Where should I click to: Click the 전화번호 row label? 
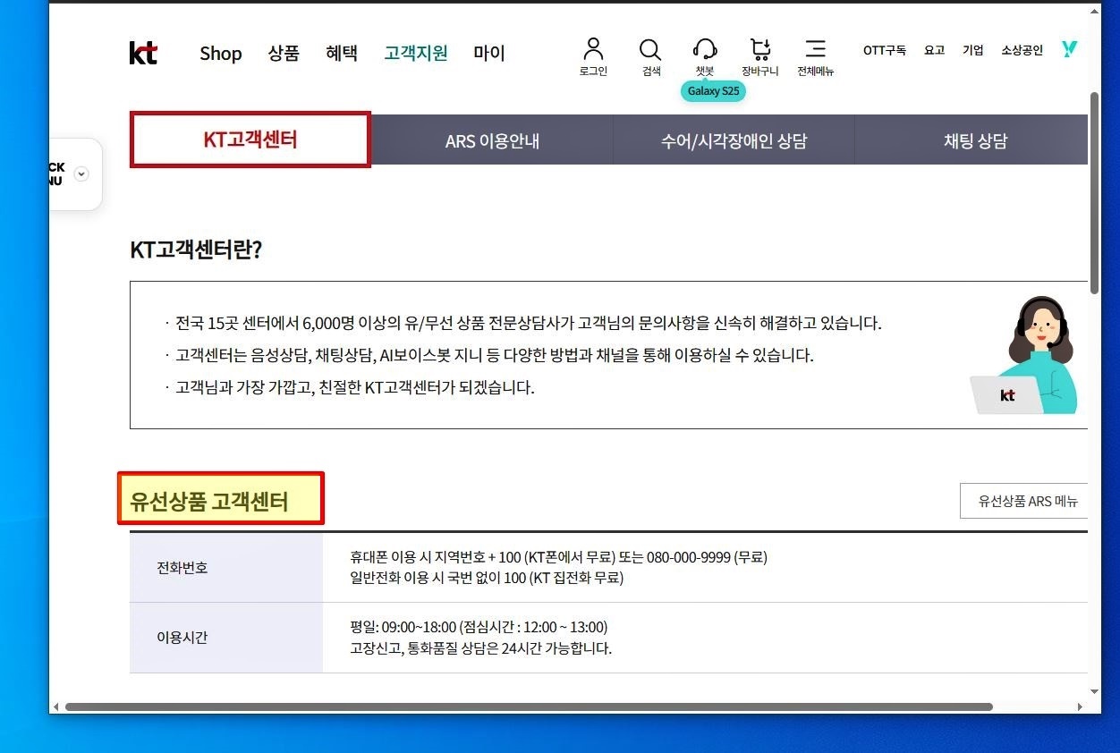click(182, 567)
